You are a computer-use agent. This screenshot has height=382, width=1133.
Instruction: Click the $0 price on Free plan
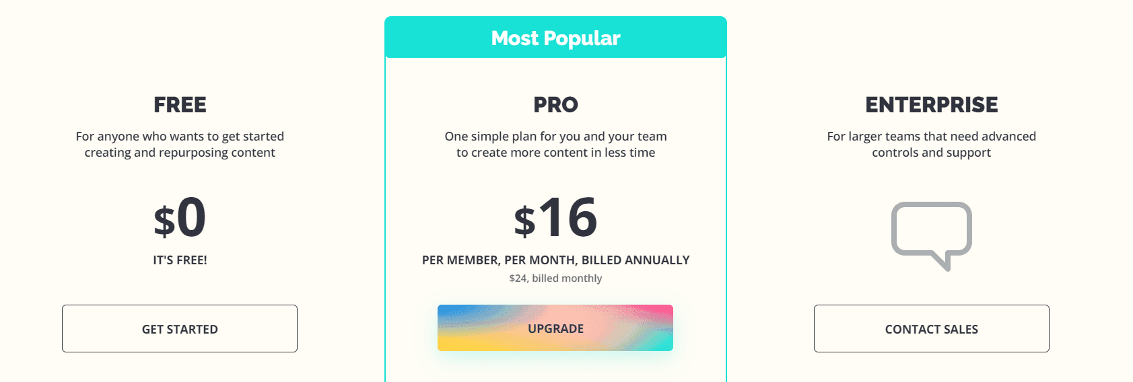pos(180,218)
